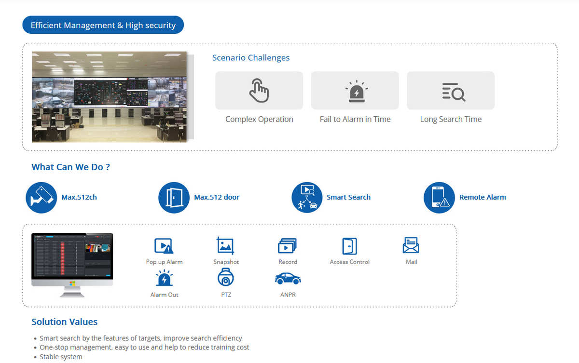The width and height of the screenshot is (579, 363).
Task: Click the monitor software screenshot image
Action: point(72,265)
